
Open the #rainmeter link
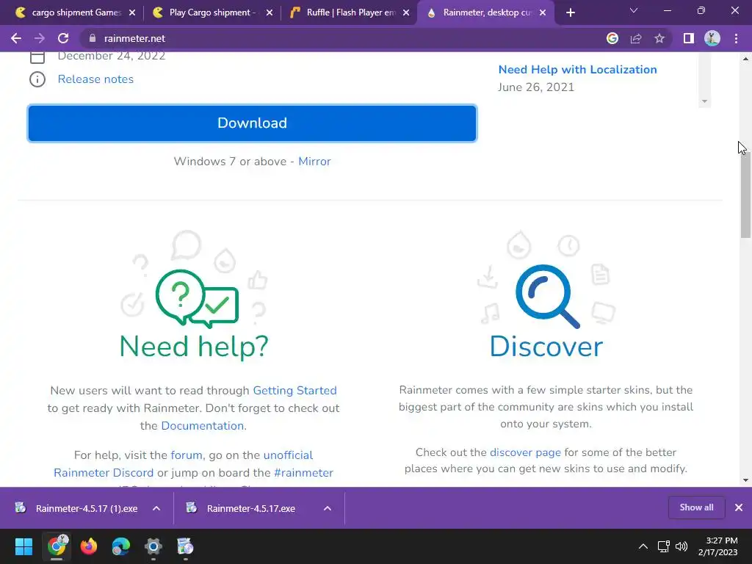[x=303, y=473]
